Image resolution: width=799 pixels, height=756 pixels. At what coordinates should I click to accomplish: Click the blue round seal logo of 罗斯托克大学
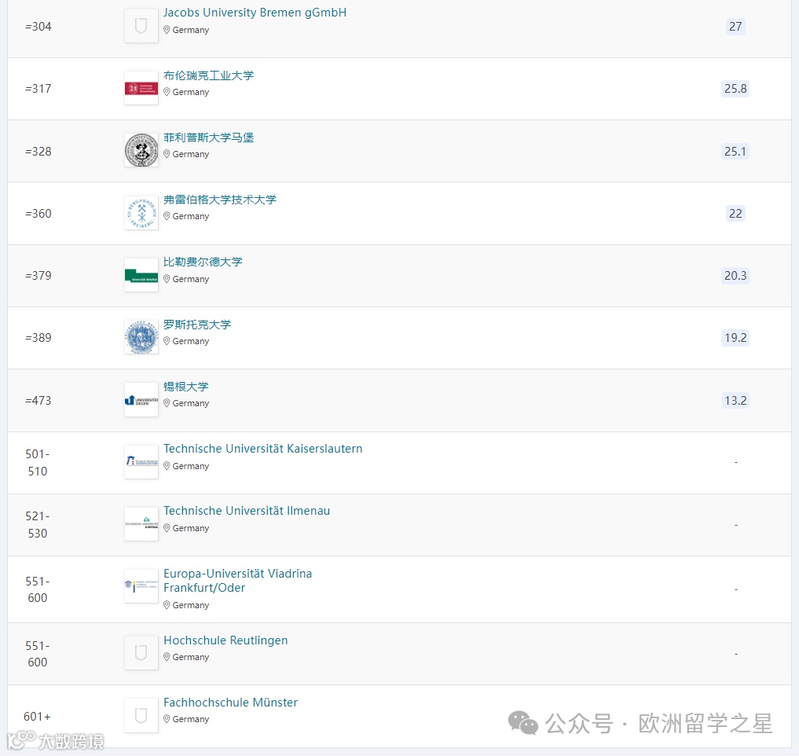click(x=141, y=337)
